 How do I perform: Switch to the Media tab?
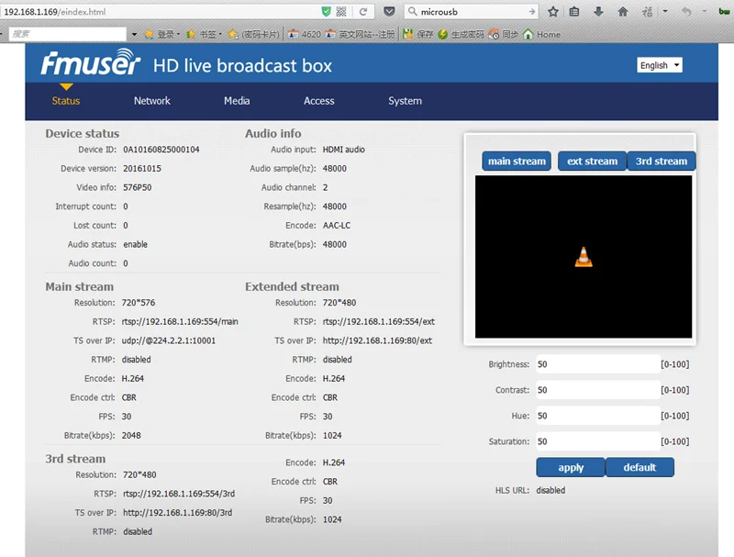pyautogui.click(x=237, y=101)
